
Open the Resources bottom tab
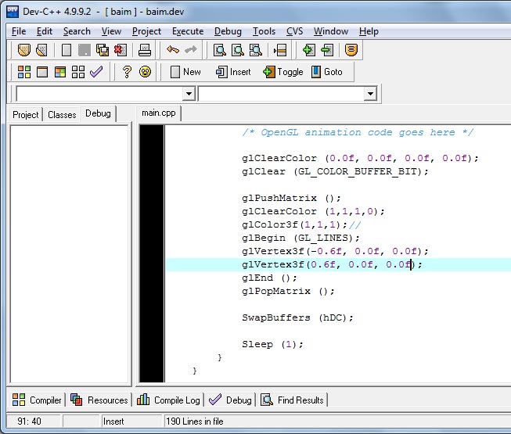(99, 400)
